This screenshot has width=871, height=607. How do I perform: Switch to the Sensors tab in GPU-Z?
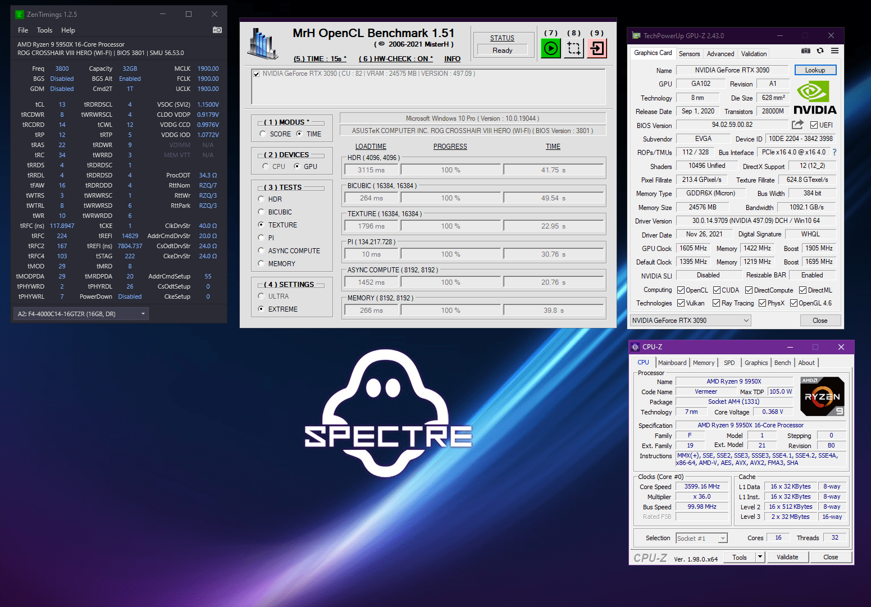[689, 54]
